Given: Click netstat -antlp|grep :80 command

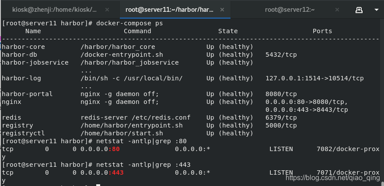Looking at the screenshot, I should pyautogui.click(x=141, y=141).
